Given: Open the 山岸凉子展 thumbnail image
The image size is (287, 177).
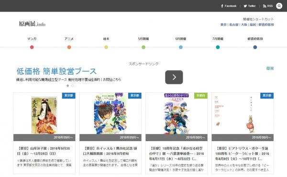Looking at the screenshot, I should [x=44, y=115].
